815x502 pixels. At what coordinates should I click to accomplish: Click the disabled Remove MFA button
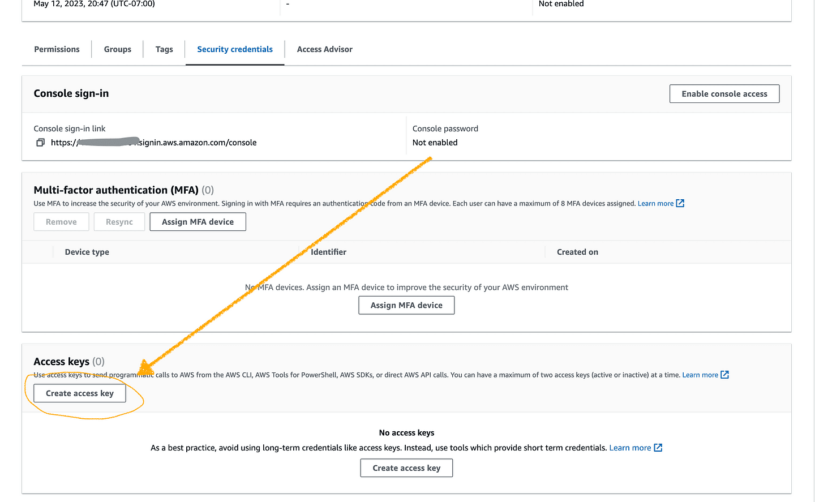pos(61,222)
